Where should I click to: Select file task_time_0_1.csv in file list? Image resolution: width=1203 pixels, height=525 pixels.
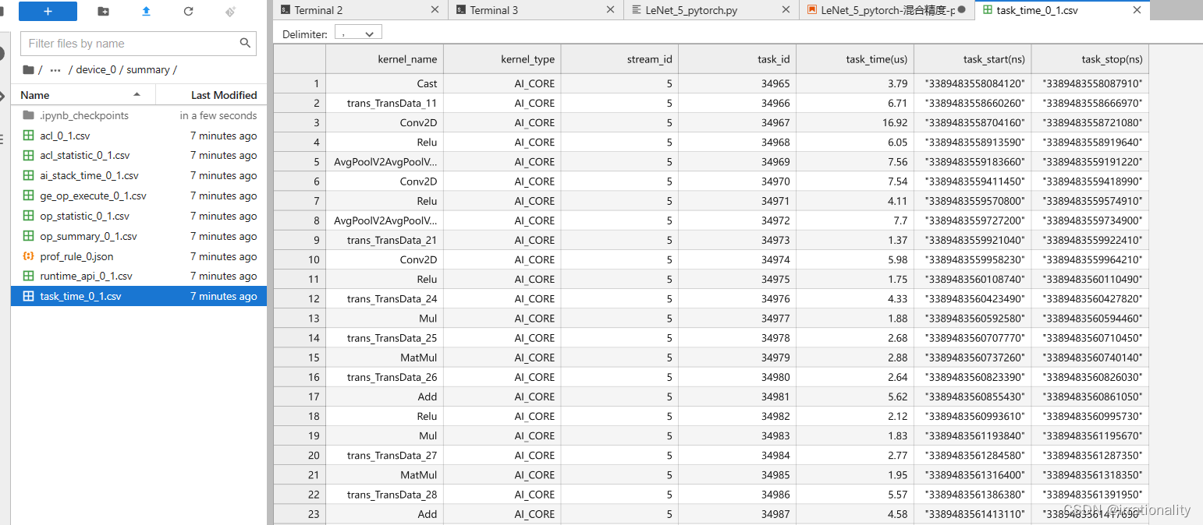pos(139,296)
